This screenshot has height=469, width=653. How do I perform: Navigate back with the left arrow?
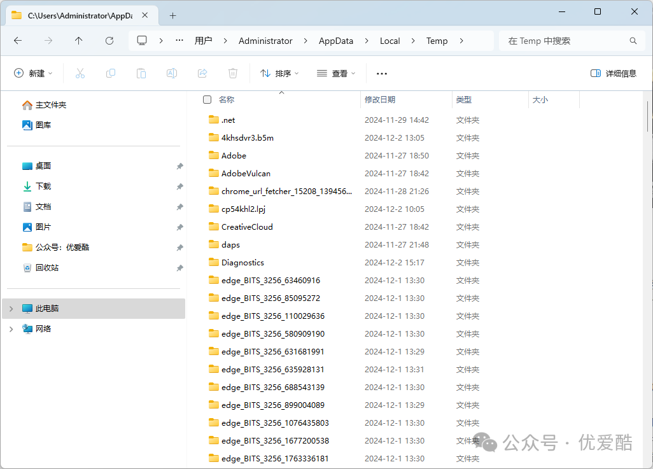coord(18,41)
